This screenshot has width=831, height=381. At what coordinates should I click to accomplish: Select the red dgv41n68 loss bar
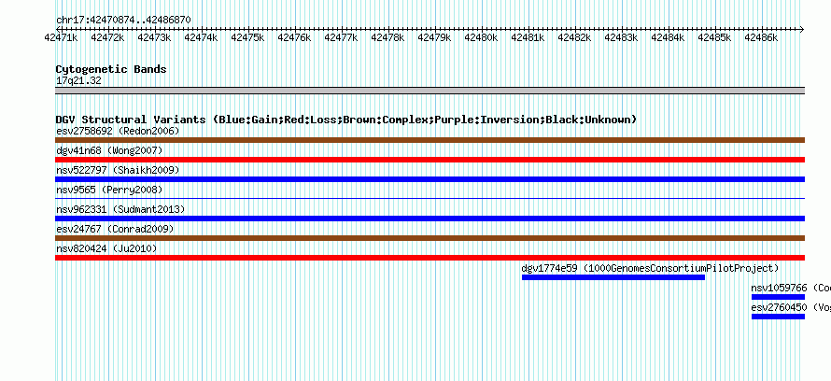tap(430, 160)
